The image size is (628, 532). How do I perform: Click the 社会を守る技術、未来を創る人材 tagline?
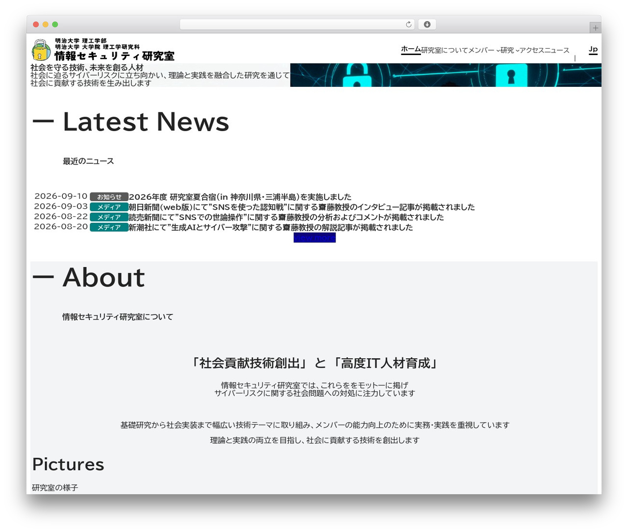(x=87, y=67)
